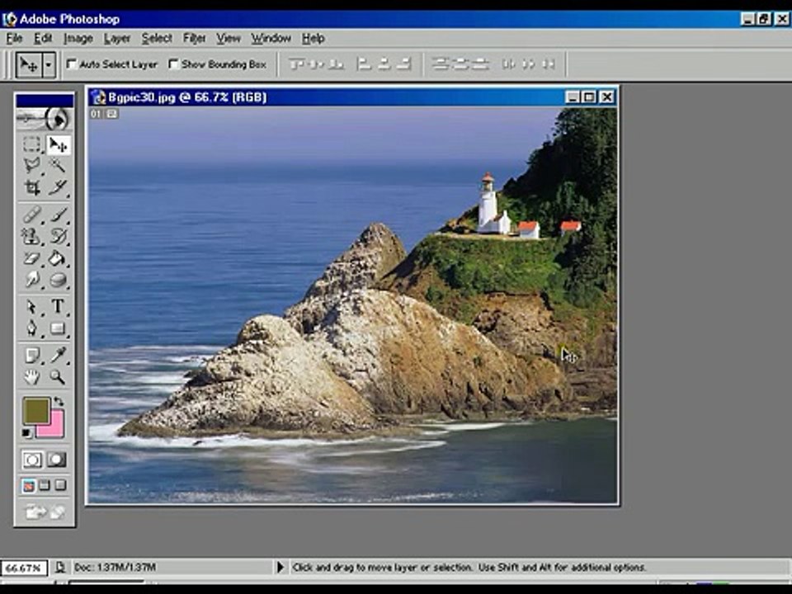Image resolution: width=792 pixels, height=594 pixels.
Task: Click the Photoshop icon in app title bar
Action: pyautogui.click(x=10, y=19)
